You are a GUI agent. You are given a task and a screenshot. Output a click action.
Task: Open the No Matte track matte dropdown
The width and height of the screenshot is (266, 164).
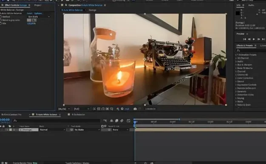click(87, 130)
